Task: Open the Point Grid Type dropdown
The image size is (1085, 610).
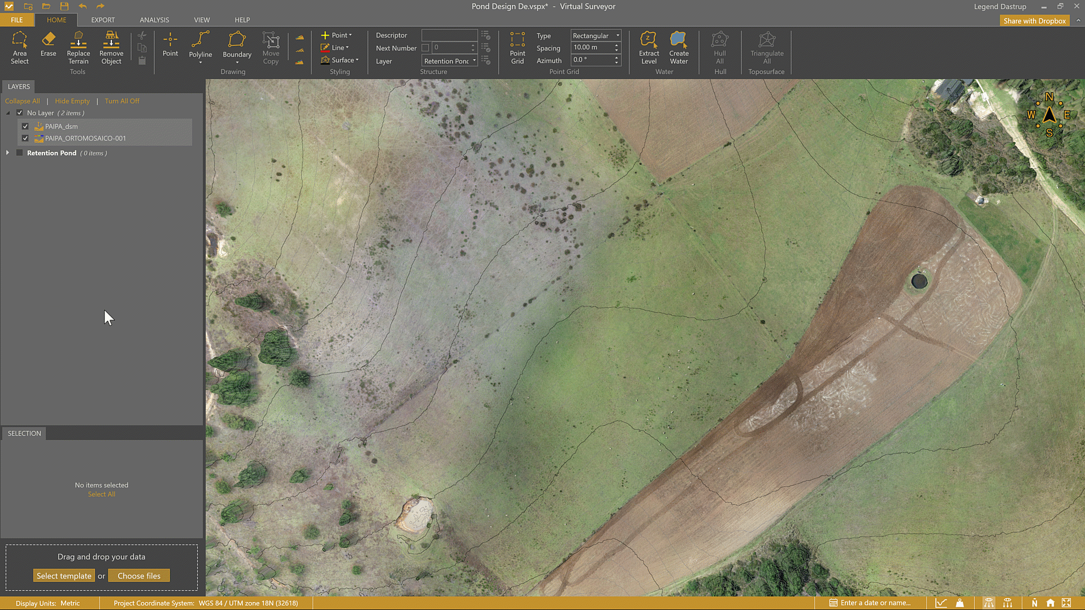Action: (x=596, y=36)
